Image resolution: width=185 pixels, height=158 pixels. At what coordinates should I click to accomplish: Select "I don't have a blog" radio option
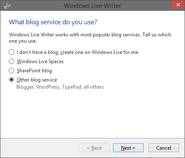11,52
